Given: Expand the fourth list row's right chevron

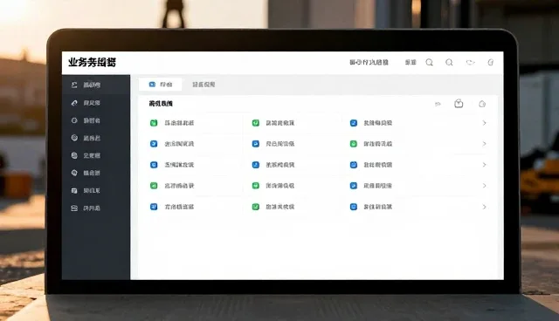Looking at the screenshot, I should (484, 186).
